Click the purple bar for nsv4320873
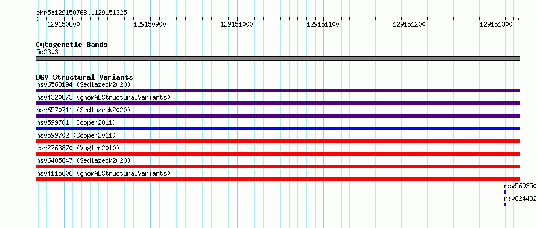 click(x=278, y=103)
